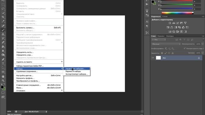Click the foreground color swatch in the toolbar
Image resolution: width=205 pixels, height=115 pixels.
[2, 87]
